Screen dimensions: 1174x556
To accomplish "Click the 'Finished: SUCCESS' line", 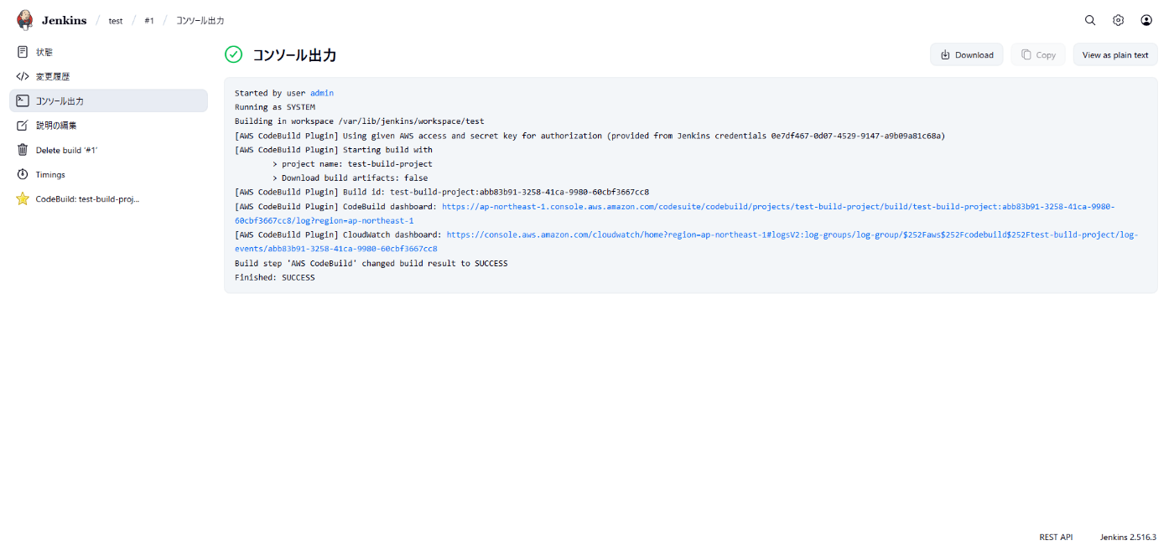I will (x=275, y=277).
